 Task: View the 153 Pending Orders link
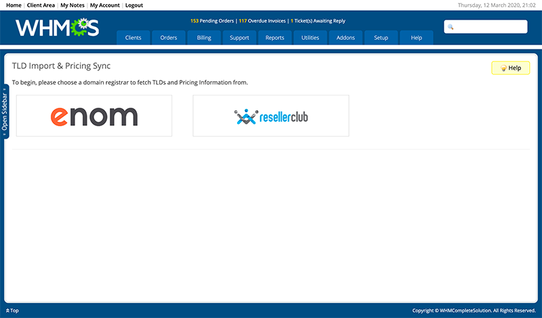click(212, 21)
